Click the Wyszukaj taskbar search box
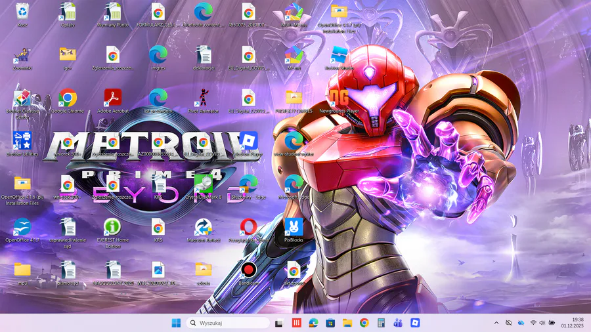 coord(228,323)
